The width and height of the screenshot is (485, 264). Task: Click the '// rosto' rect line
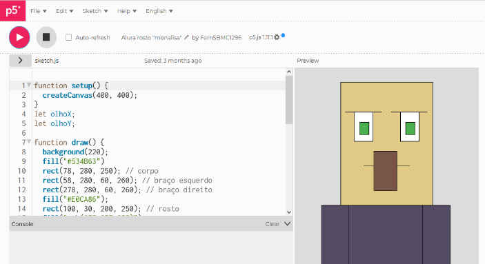pyautogui.click(x=111, y=209)
